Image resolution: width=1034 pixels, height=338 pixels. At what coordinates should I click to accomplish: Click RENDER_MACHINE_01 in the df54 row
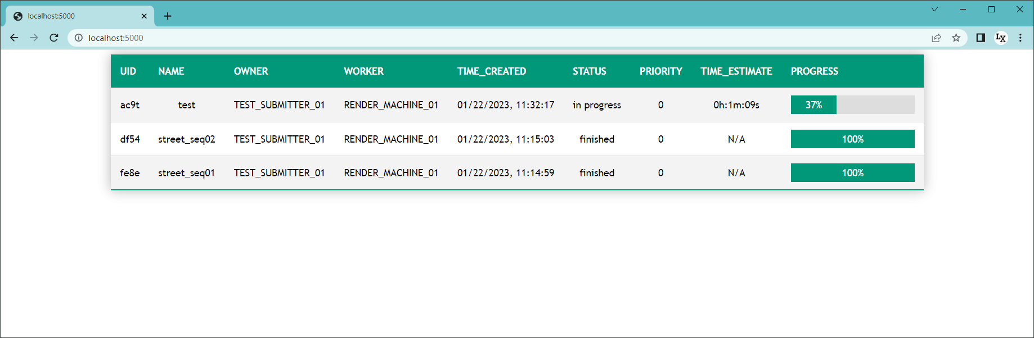tap(391, 139)
